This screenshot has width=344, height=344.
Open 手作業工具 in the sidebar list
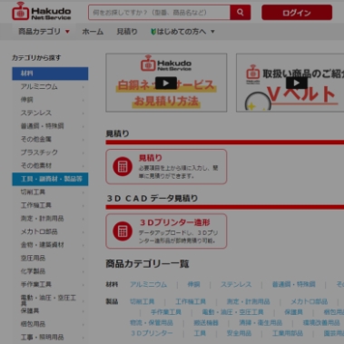pos(50,285)
